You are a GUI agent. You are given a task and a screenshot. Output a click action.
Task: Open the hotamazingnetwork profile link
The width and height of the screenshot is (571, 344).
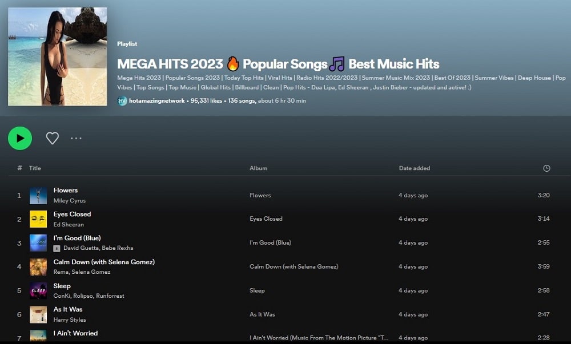pyautogui.click(x=156, y=101)
